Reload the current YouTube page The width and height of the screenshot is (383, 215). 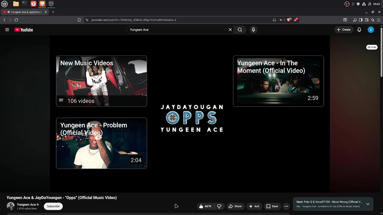16,20
